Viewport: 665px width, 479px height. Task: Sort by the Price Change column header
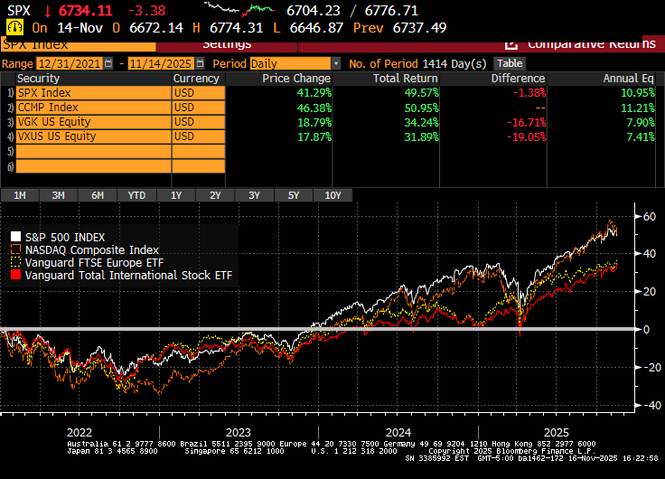click(296, 79)
